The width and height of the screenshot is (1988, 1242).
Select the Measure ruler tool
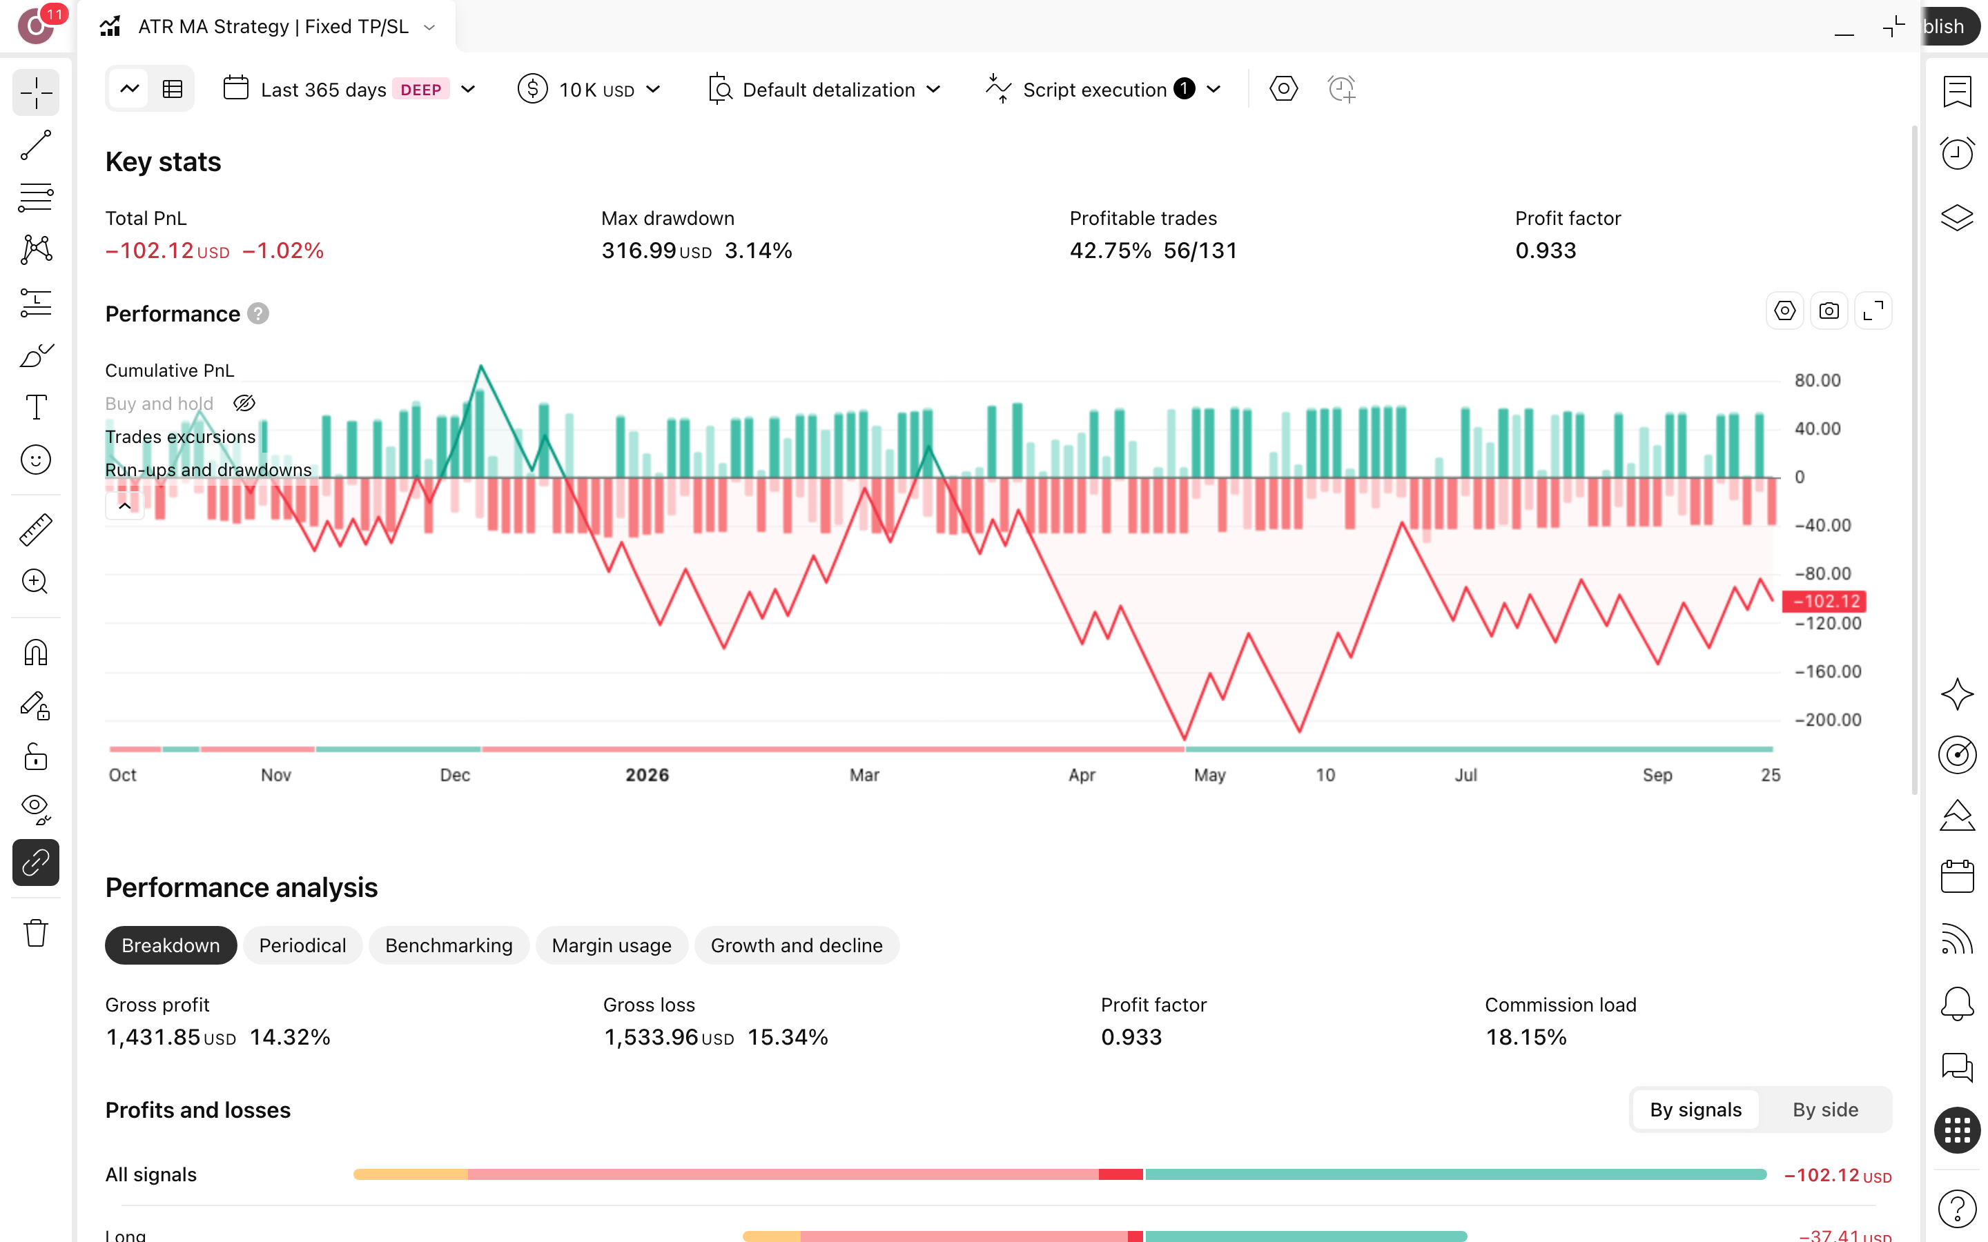(36, 529)
